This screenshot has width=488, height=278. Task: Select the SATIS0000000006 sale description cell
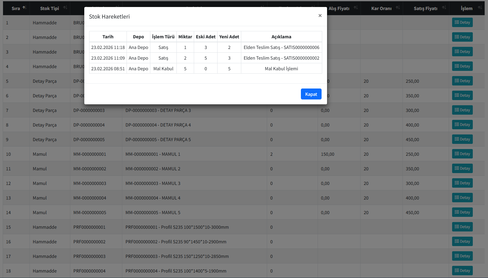point(281,47)
